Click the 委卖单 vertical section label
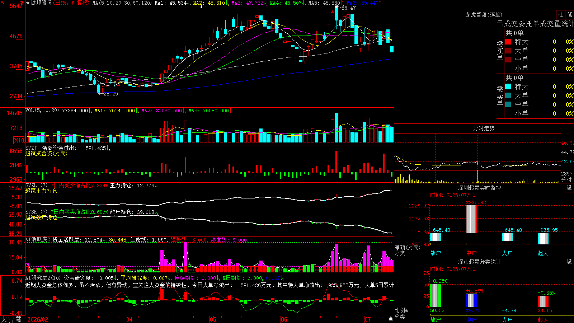This screenshot has width=574, height=323. click(500, 96)
